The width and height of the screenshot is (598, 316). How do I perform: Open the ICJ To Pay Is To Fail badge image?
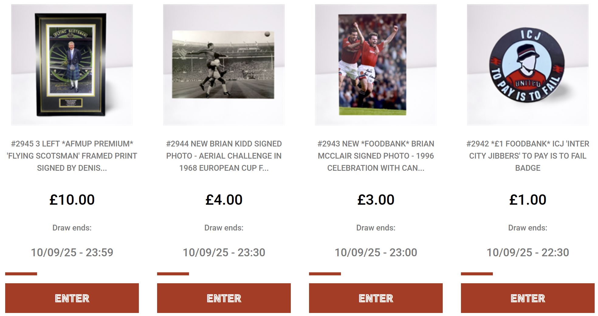click(528, 65)
